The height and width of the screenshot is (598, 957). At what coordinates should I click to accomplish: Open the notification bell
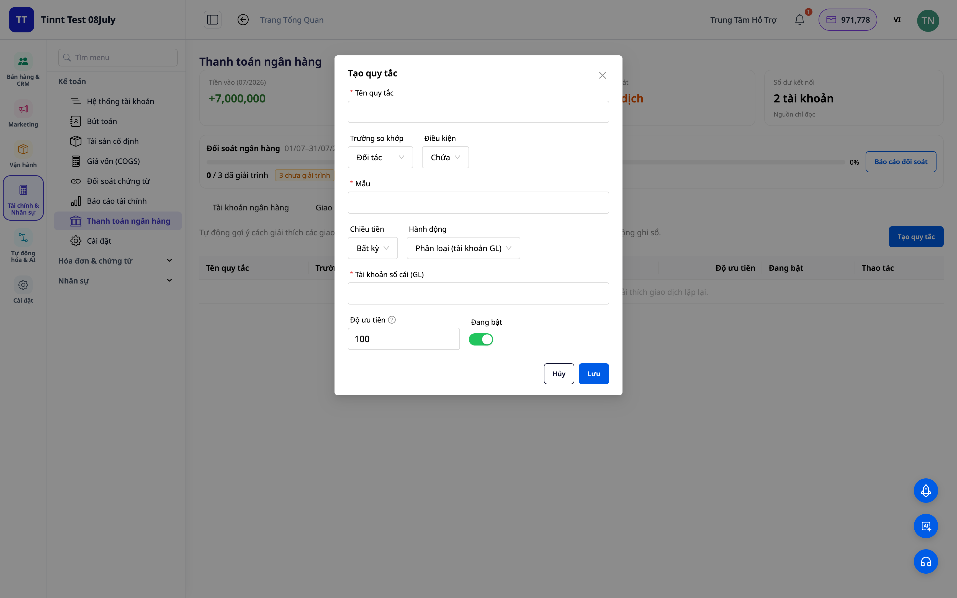pyautogui.click(x=800, y=20)
